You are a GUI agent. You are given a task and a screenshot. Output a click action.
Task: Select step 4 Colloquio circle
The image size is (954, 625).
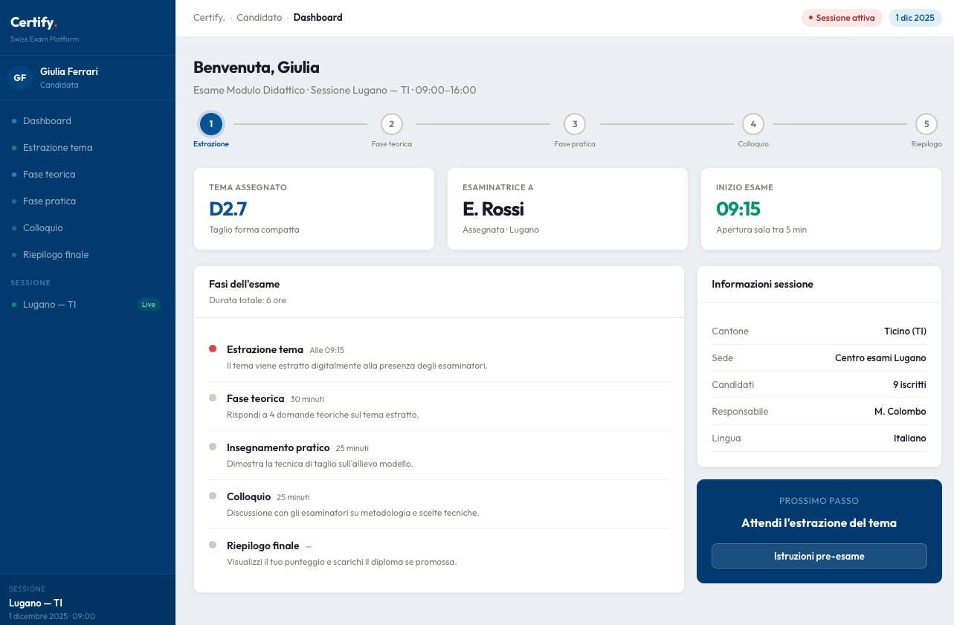click(753, 123)
